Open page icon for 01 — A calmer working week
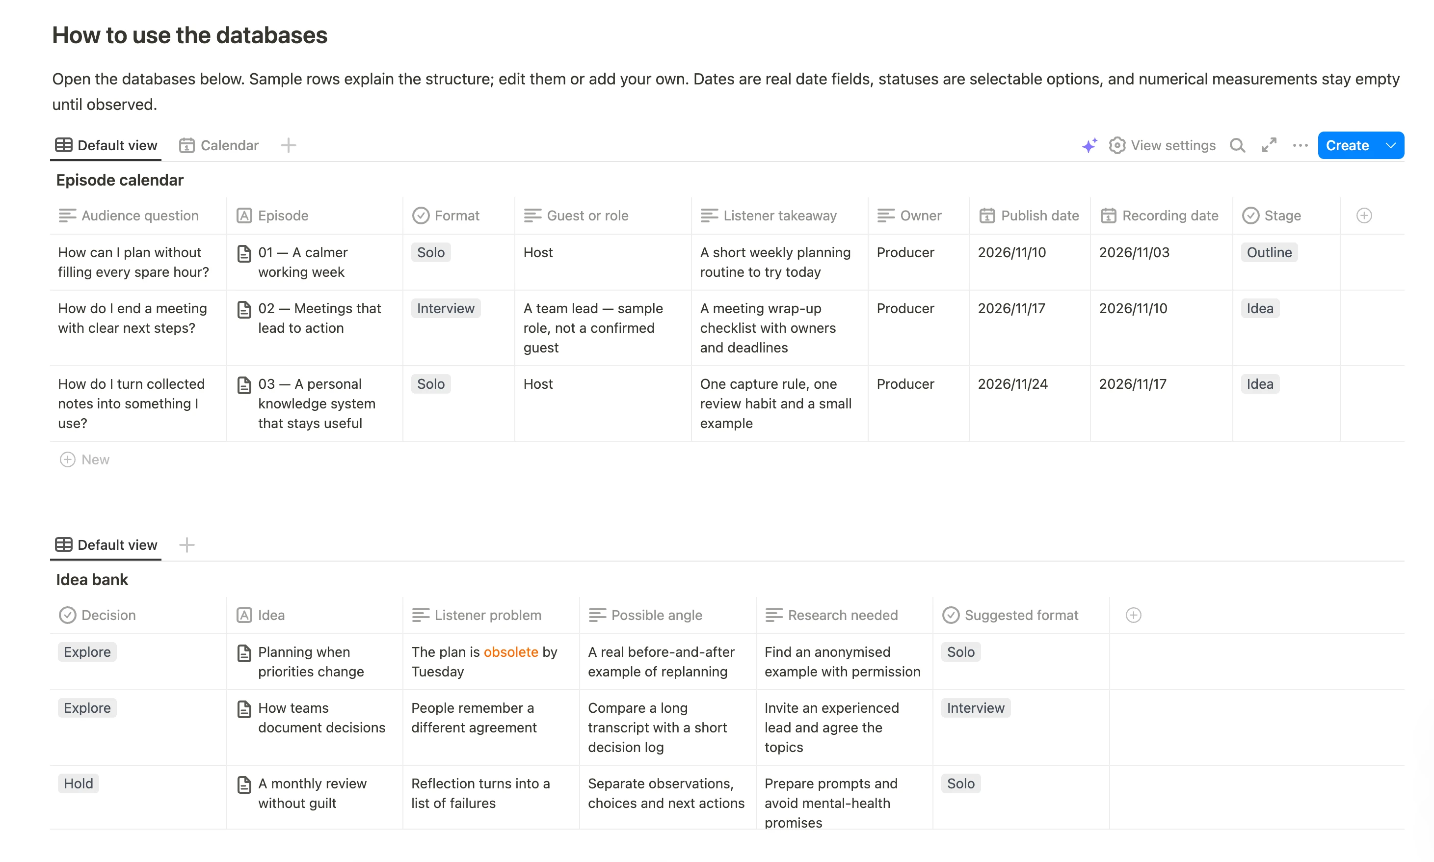 (x=244, y=253)
